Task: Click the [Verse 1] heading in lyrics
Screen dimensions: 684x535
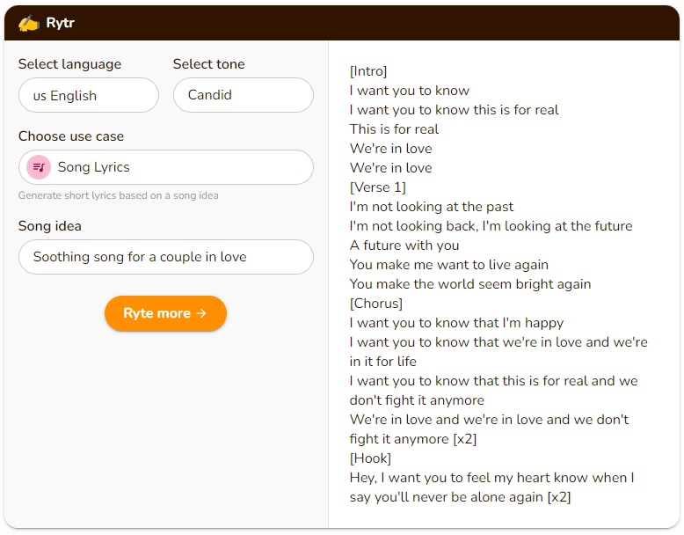Action: coord(378,187)
